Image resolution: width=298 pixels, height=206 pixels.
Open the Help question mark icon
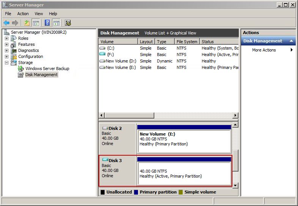[47, 23]
